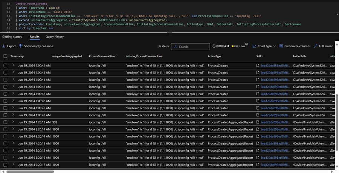Click the Show empty columns icon
This screenshot has height=173, width=339.
[x=21, y=46]
